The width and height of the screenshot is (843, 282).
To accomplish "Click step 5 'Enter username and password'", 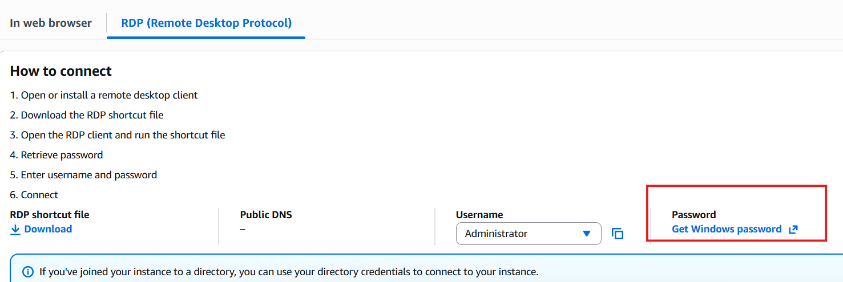I will coord(83,175).
